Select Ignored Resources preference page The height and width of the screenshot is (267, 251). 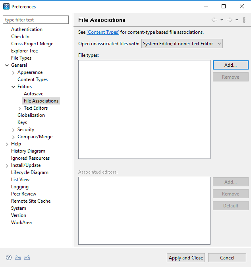click(30, 158)
